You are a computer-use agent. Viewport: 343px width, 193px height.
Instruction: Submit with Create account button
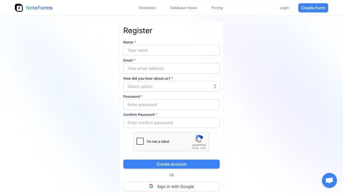coord(171,164)
